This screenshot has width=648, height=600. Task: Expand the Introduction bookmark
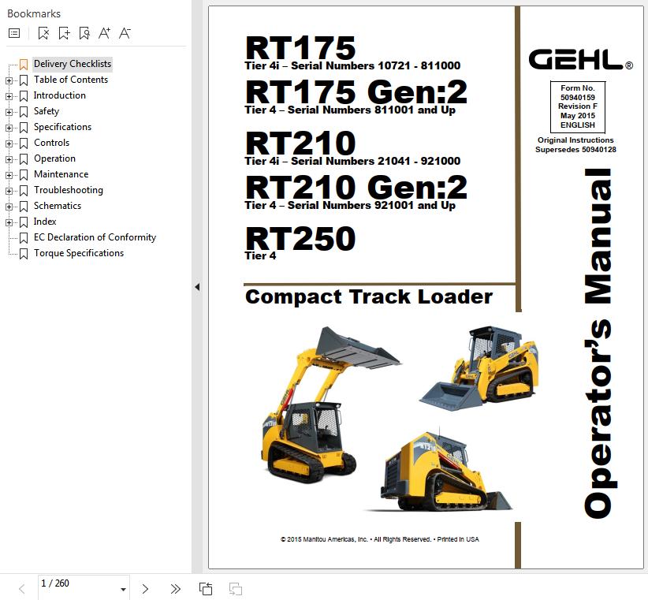point(9,96)
